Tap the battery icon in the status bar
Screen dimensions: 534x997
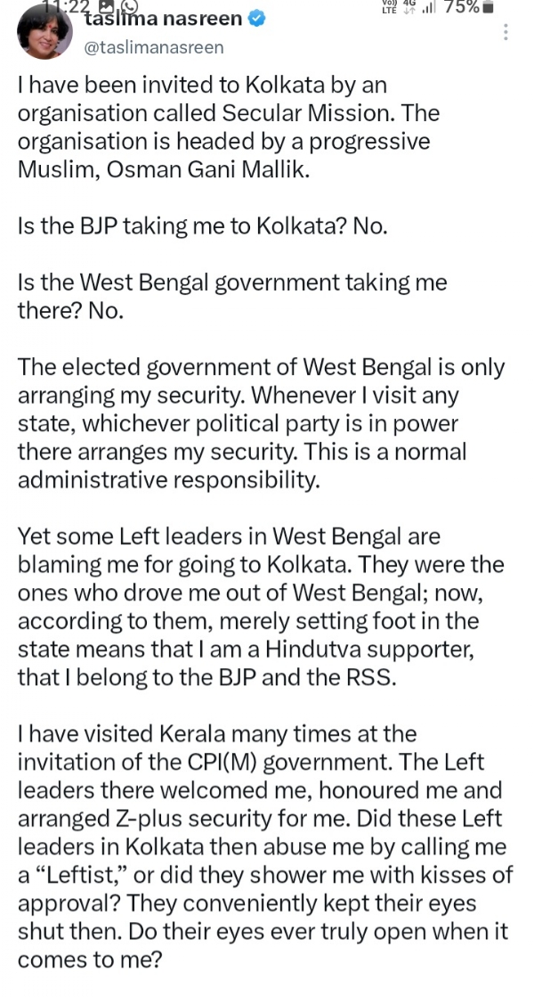pyautogui.click(x=488, y=7)
